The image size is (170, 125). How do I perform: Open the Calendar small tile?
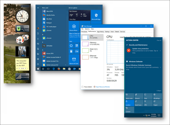[x=77, y=46]
